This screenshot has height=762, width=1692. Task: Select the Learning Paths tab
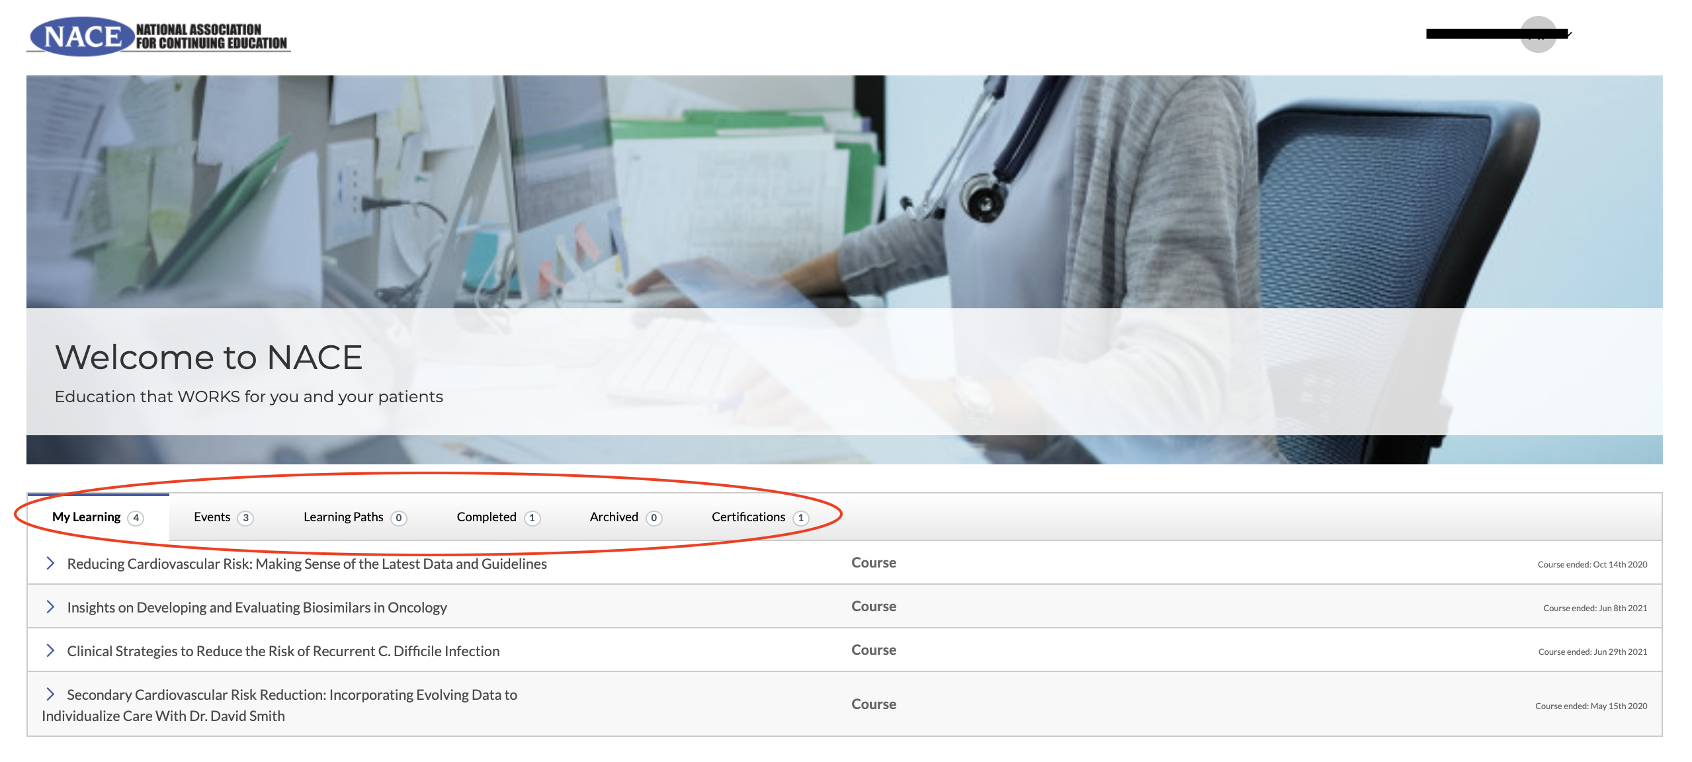(x=343, y=517)
